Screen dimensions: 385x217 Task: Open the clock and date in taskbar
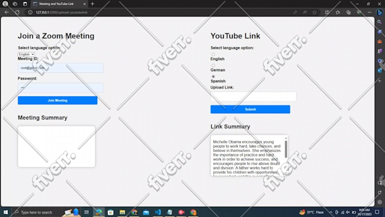click(364, 212)
